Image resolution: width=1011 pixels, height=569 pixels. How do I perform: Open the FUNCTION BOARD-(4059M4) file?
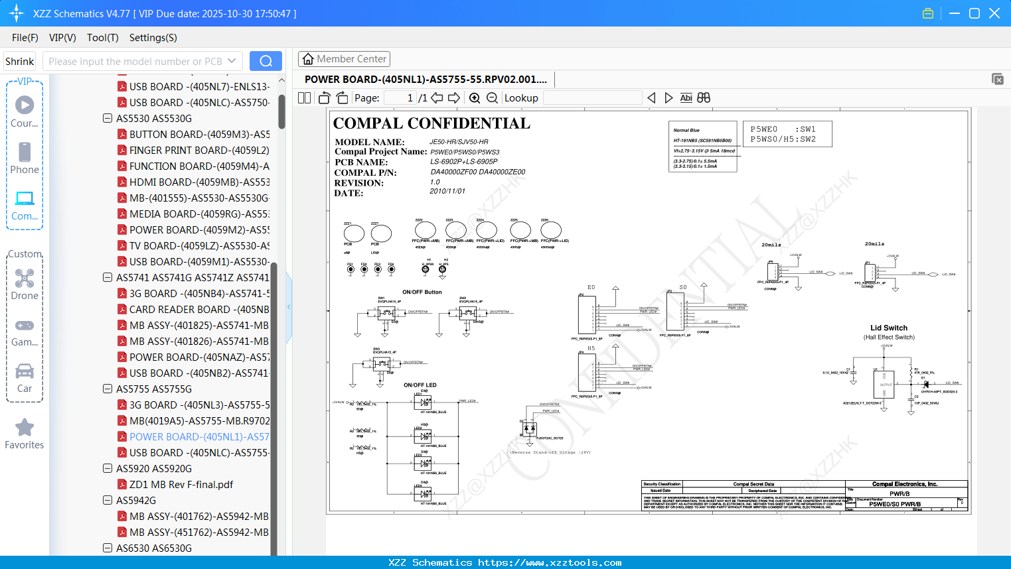coord(199,166)
